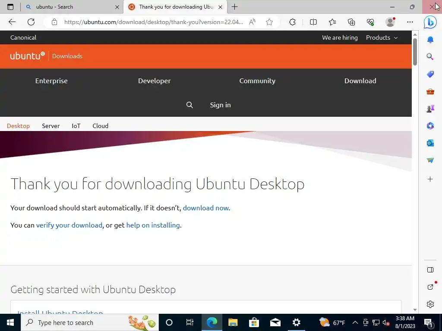Viewport: 442px width, 331px height.
Task: Click the Canonical link
Action: (x=23, y=38)
